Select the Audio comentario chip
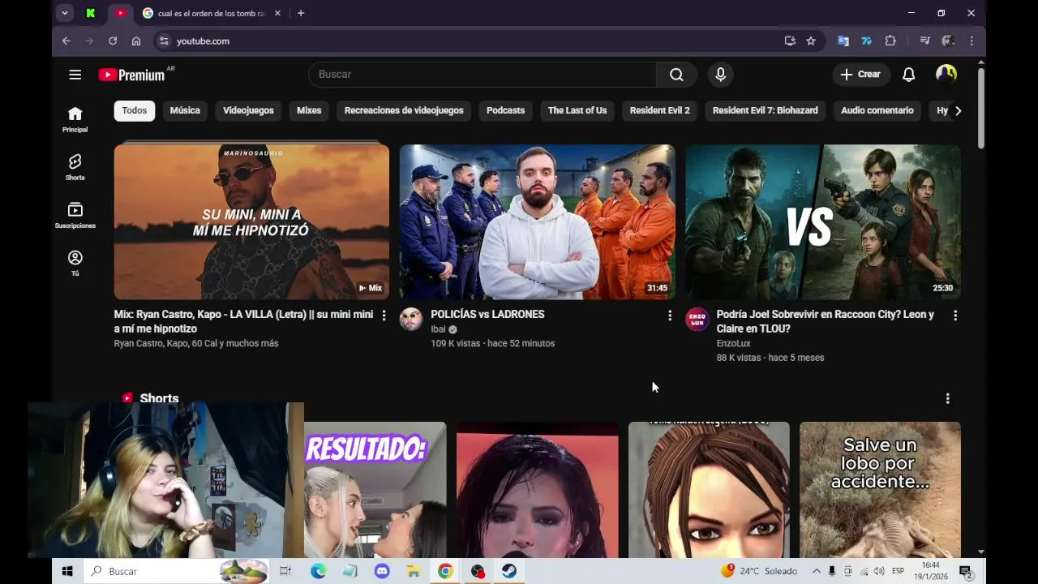Image resolution: width=1038 pixels, height=584 pixels. coord(877,110)
